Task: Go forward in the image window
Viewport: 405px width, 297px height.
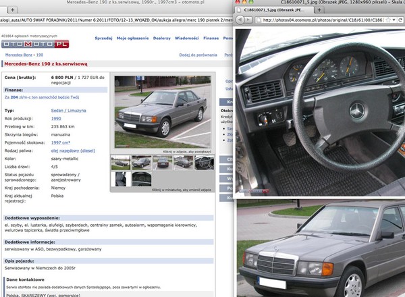Action: coord(248,20)
